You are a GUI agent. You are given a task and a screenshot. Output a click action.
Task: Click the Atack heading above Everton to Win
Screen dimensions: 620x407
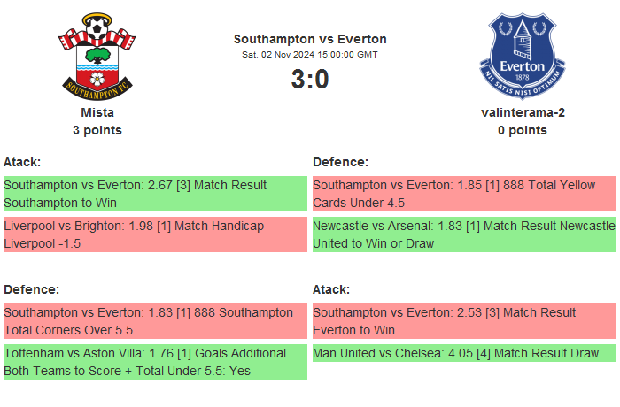331,289
